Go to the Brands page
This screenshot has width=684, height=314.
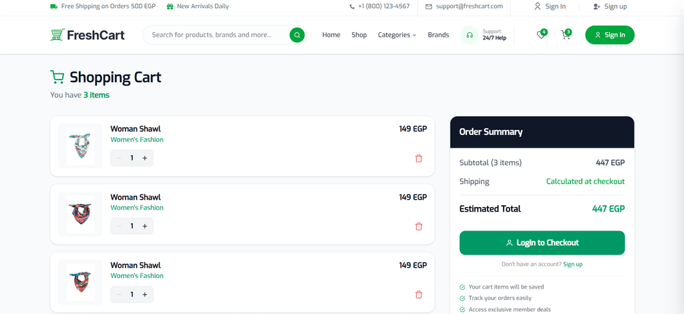pyautogui.click(x=438, y=35)
